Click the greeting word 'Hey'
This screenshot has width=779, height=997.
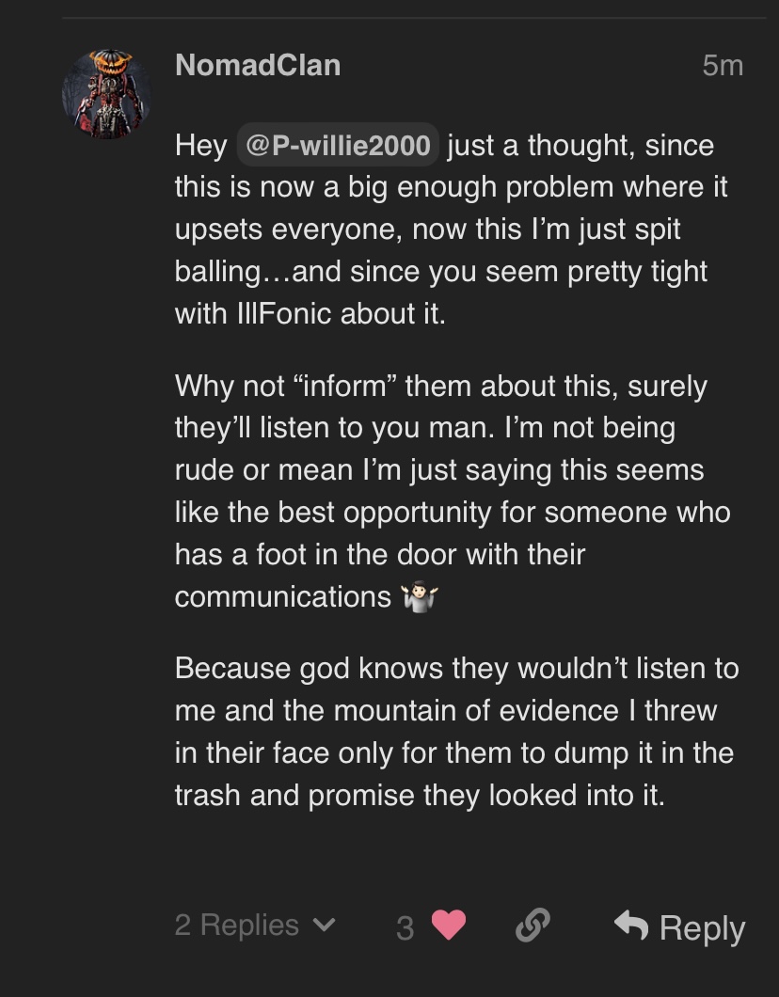pyautogui.click(x=200, y=146)
